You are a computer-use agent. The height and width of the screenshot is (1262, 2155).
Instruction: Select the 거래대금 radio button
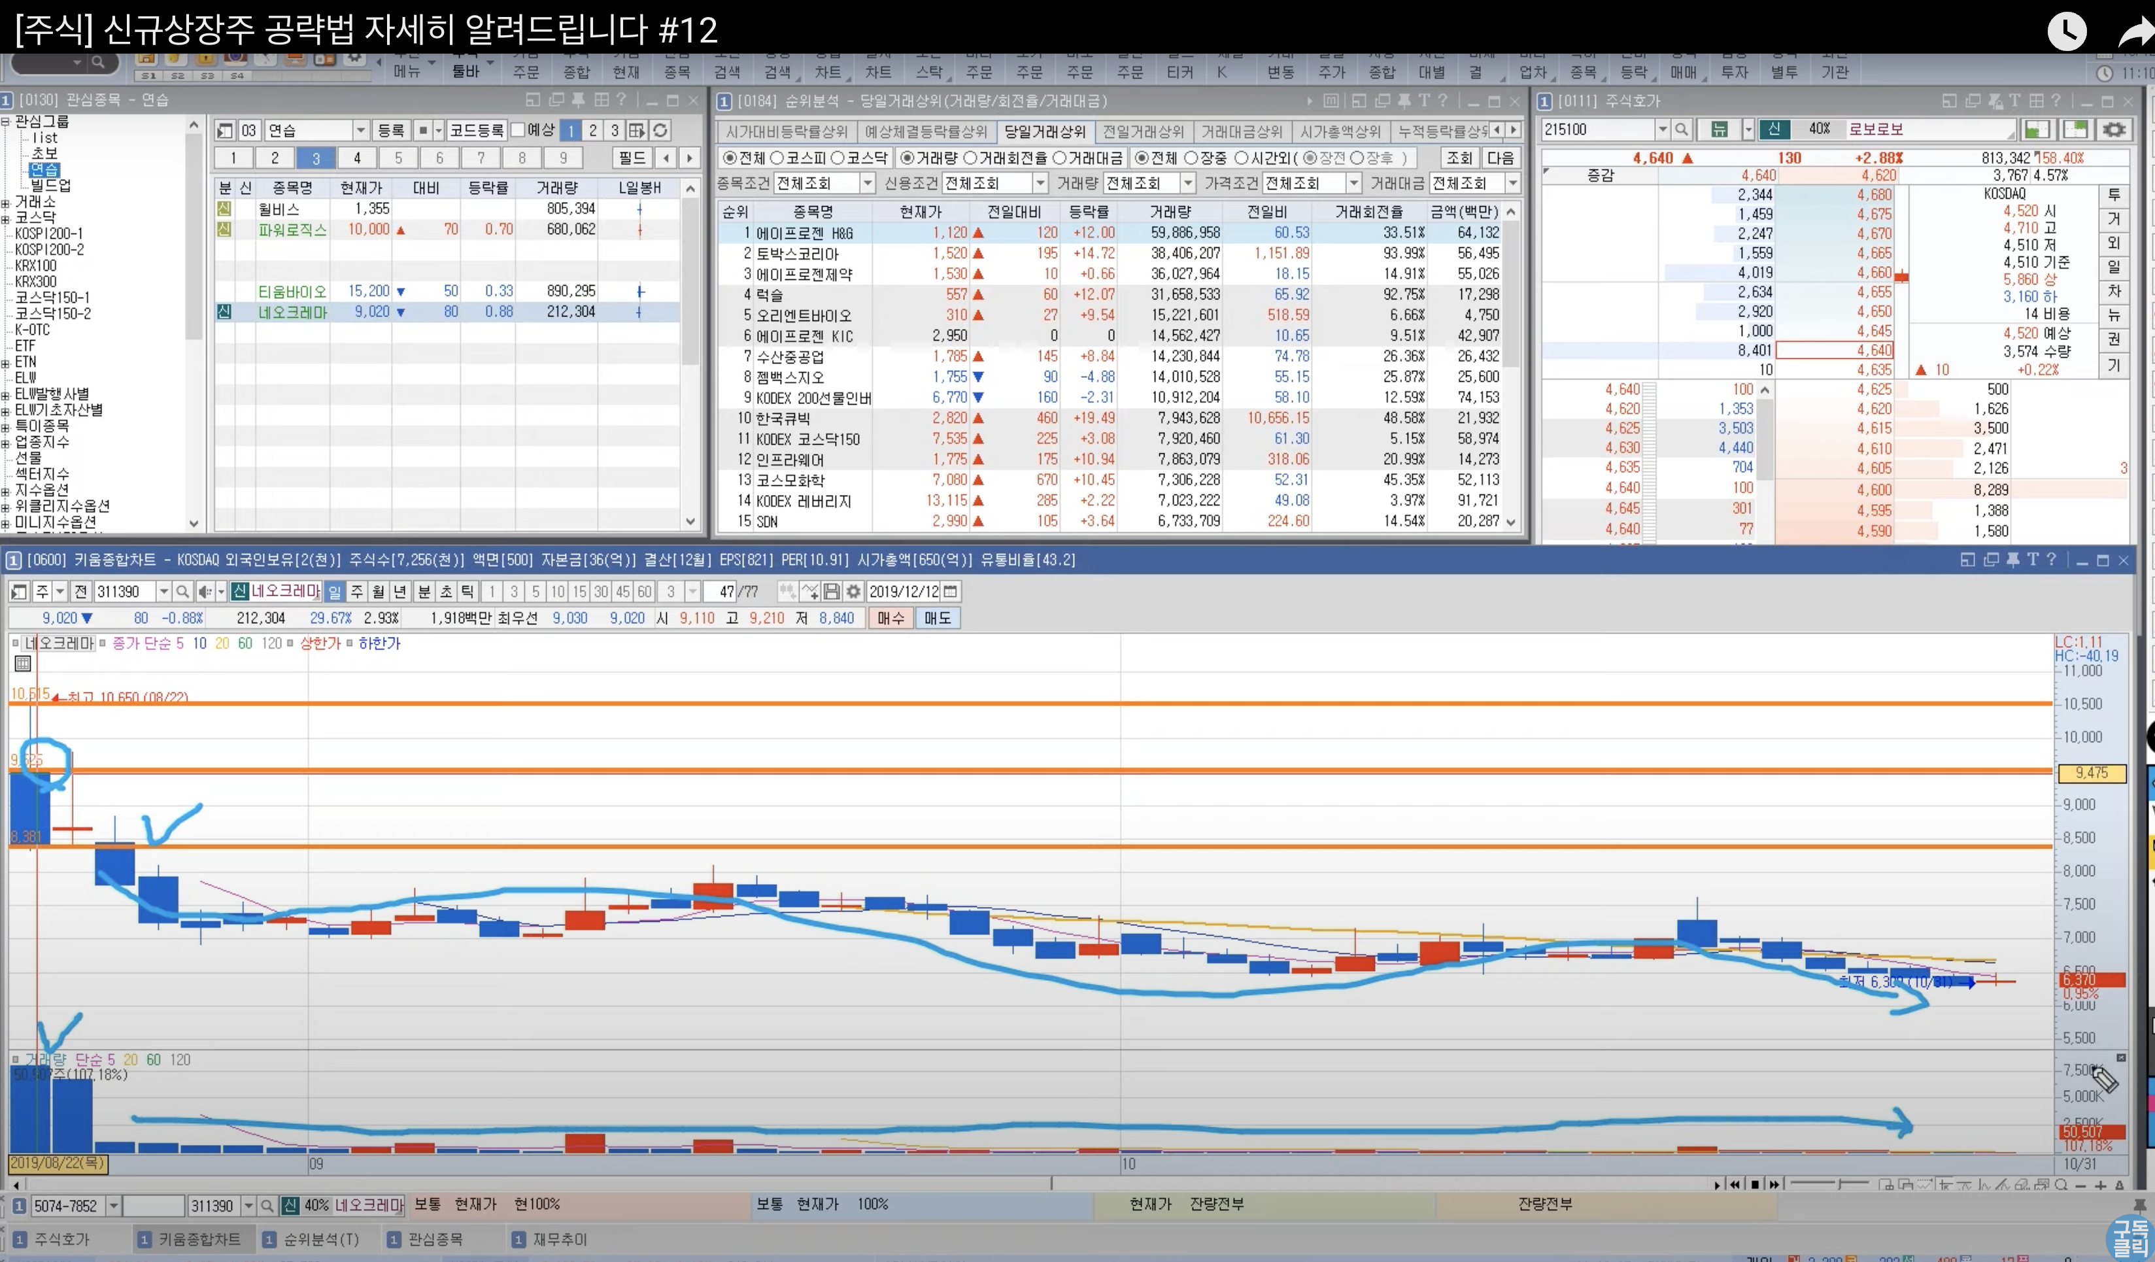tap(1060, 158)
